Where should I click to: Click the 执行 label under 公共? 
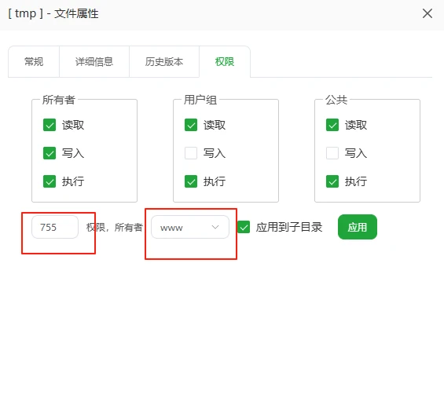356,181
